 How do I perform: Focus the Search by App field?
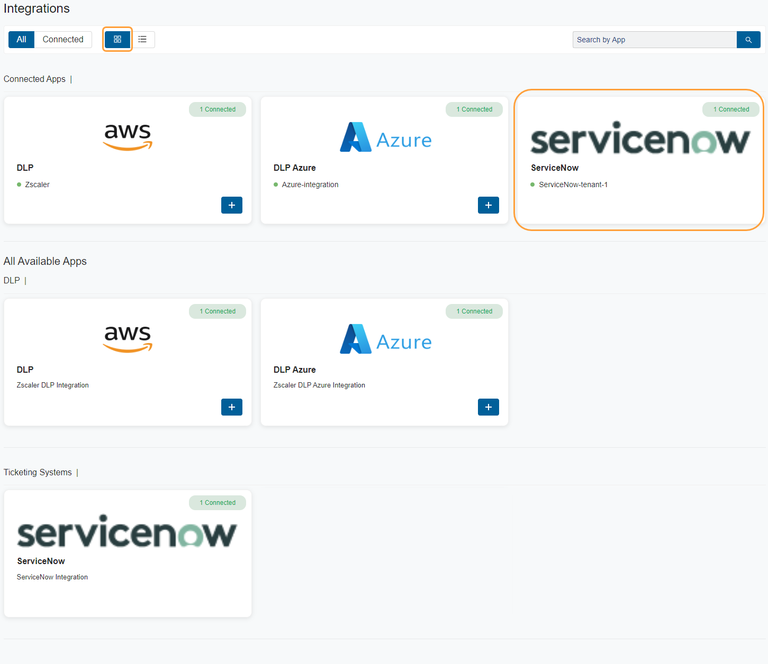[x=654, y=40]
